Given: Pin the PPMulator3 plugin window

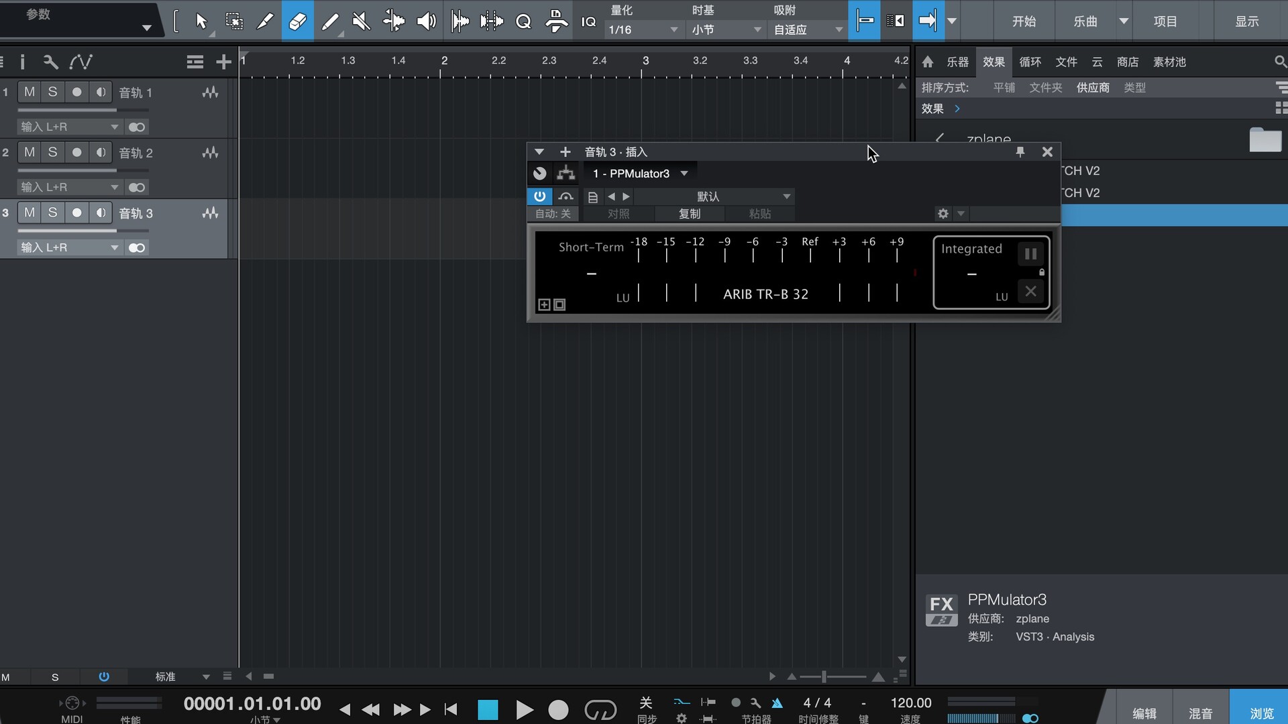Looking at the screenshot, I should point(1020,152).
